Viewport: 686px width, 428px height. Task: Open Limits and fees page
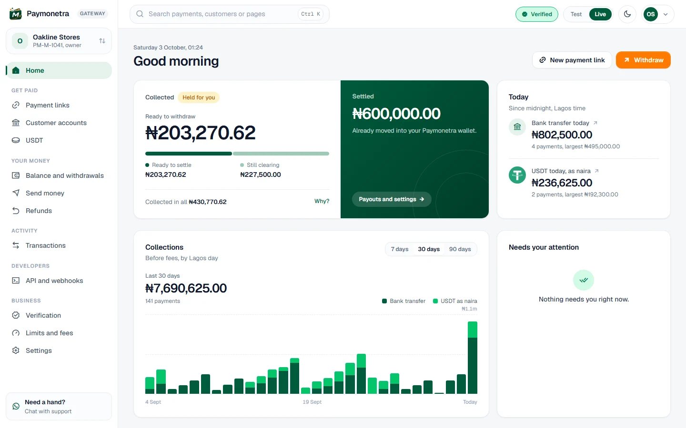[x=59, y=333]
